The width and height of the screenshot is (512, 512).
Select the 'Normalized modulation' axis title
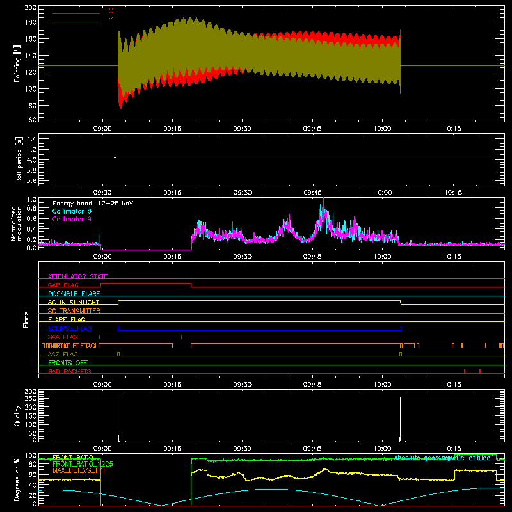[16, 223]
